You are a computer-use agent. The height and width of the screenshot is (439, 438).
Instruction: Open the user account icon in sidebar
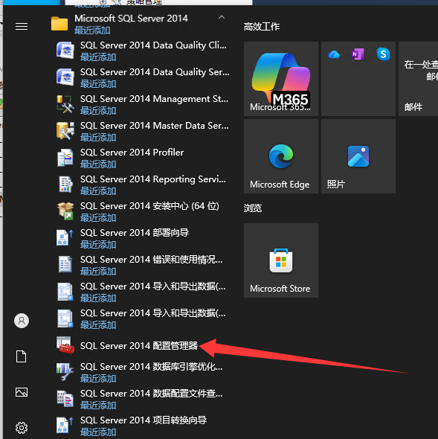pos(22,321)
